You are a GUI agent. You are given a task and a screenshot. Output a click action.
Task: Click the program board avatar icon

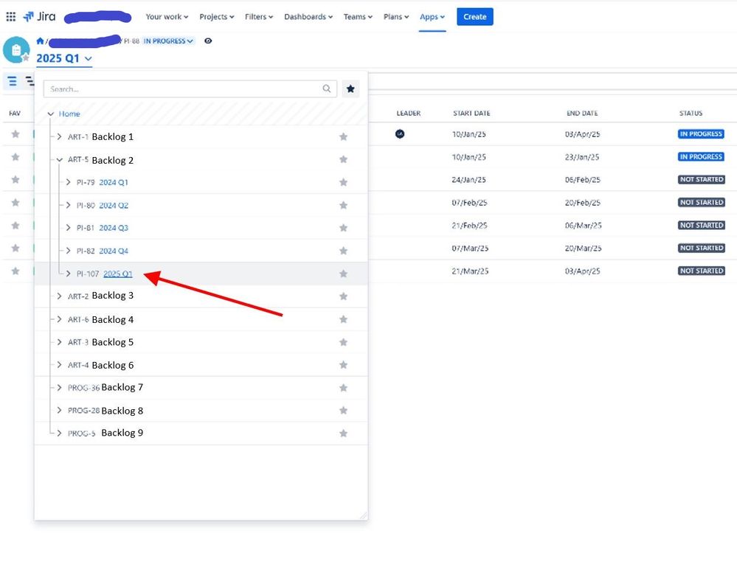[x=16, y=50]
